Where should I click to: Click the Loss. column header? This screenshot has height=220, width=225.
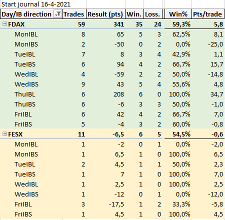pyautogui.click(x=153, y=14)
